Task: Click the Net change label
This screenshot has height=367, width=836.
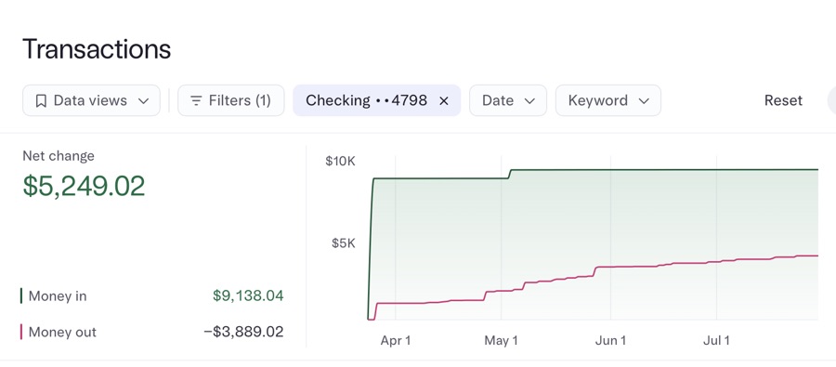Action: point(59,156)
